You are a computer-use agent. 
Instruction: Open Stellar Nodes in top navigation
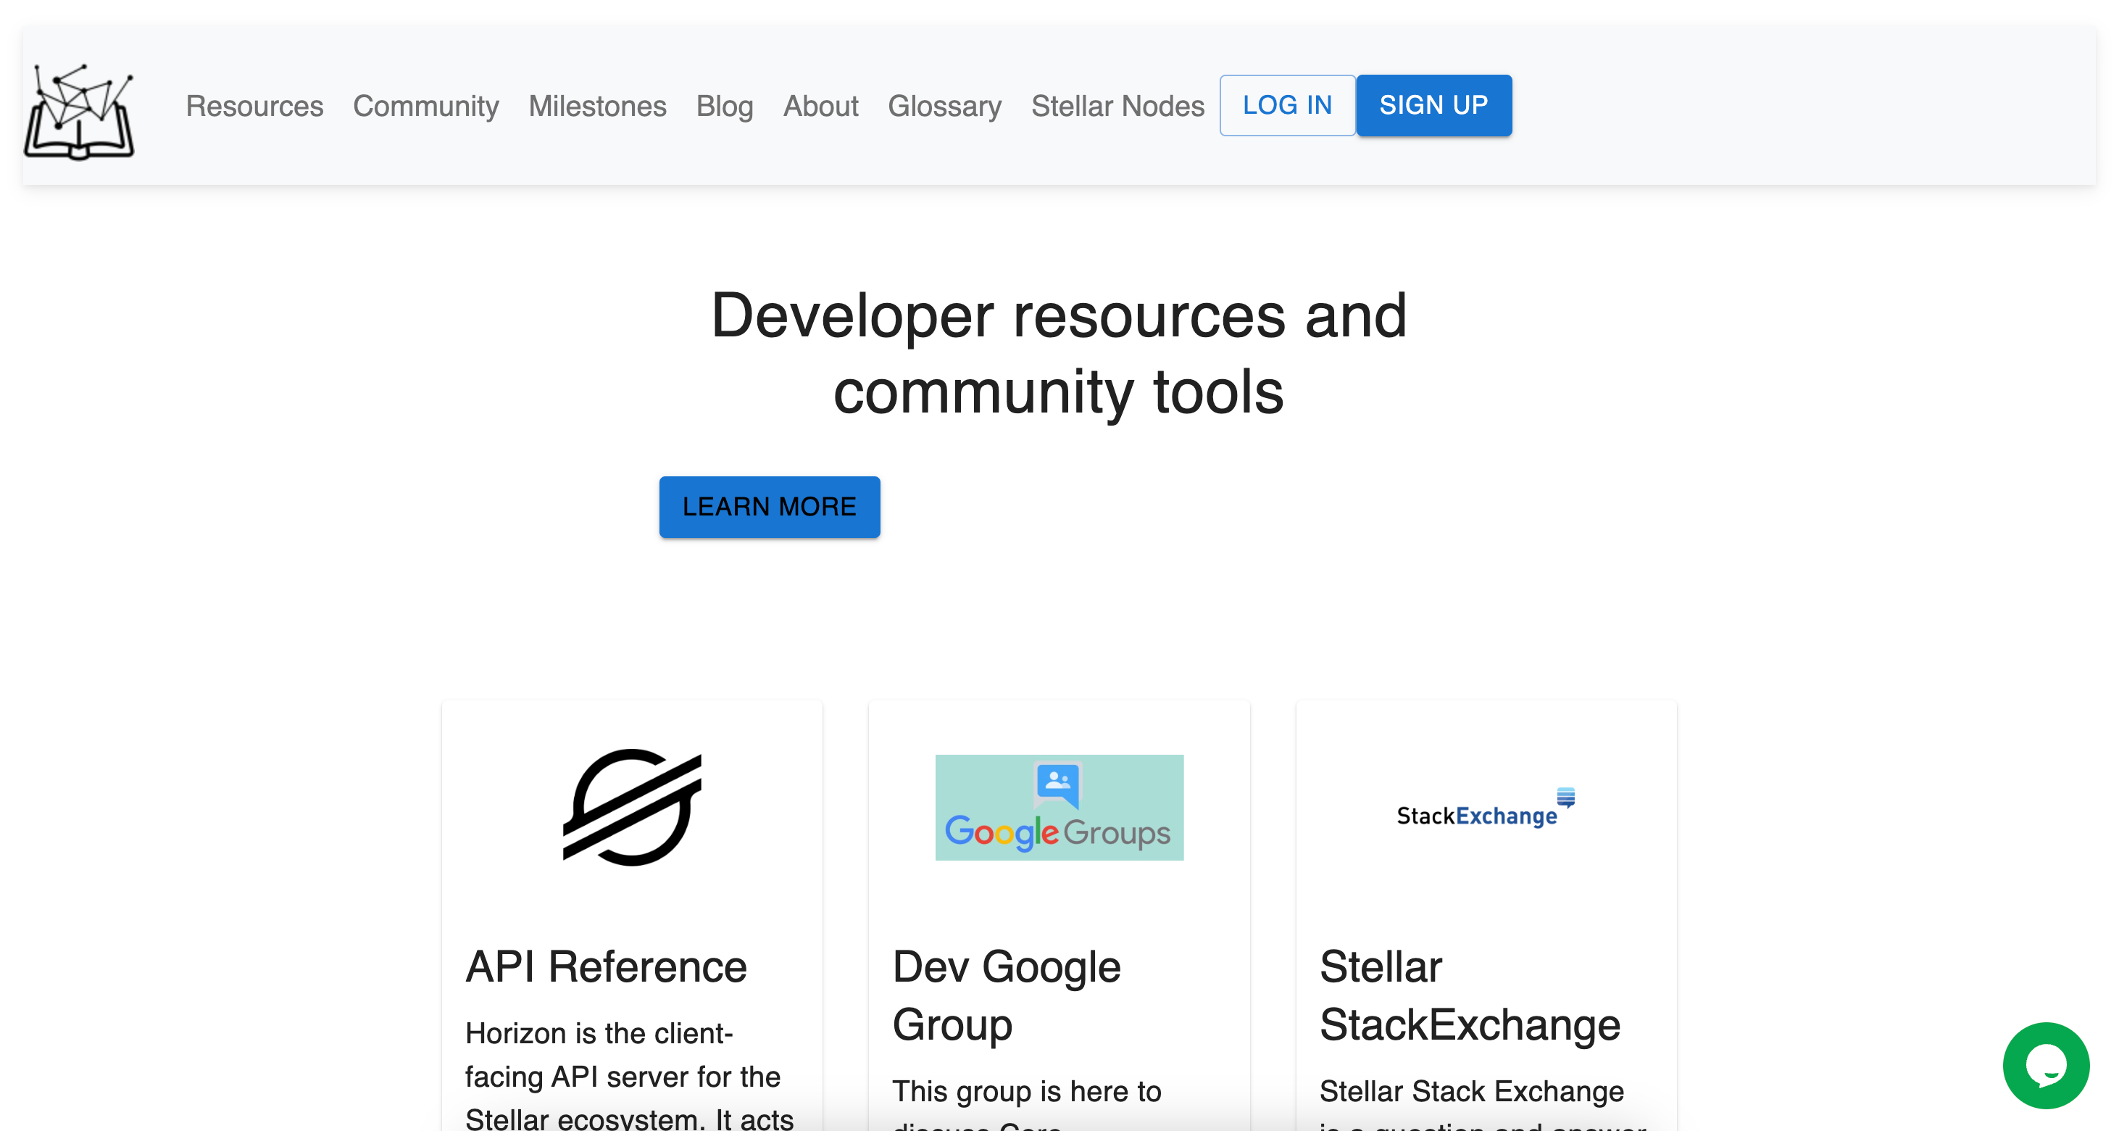tap(1117, 106)
